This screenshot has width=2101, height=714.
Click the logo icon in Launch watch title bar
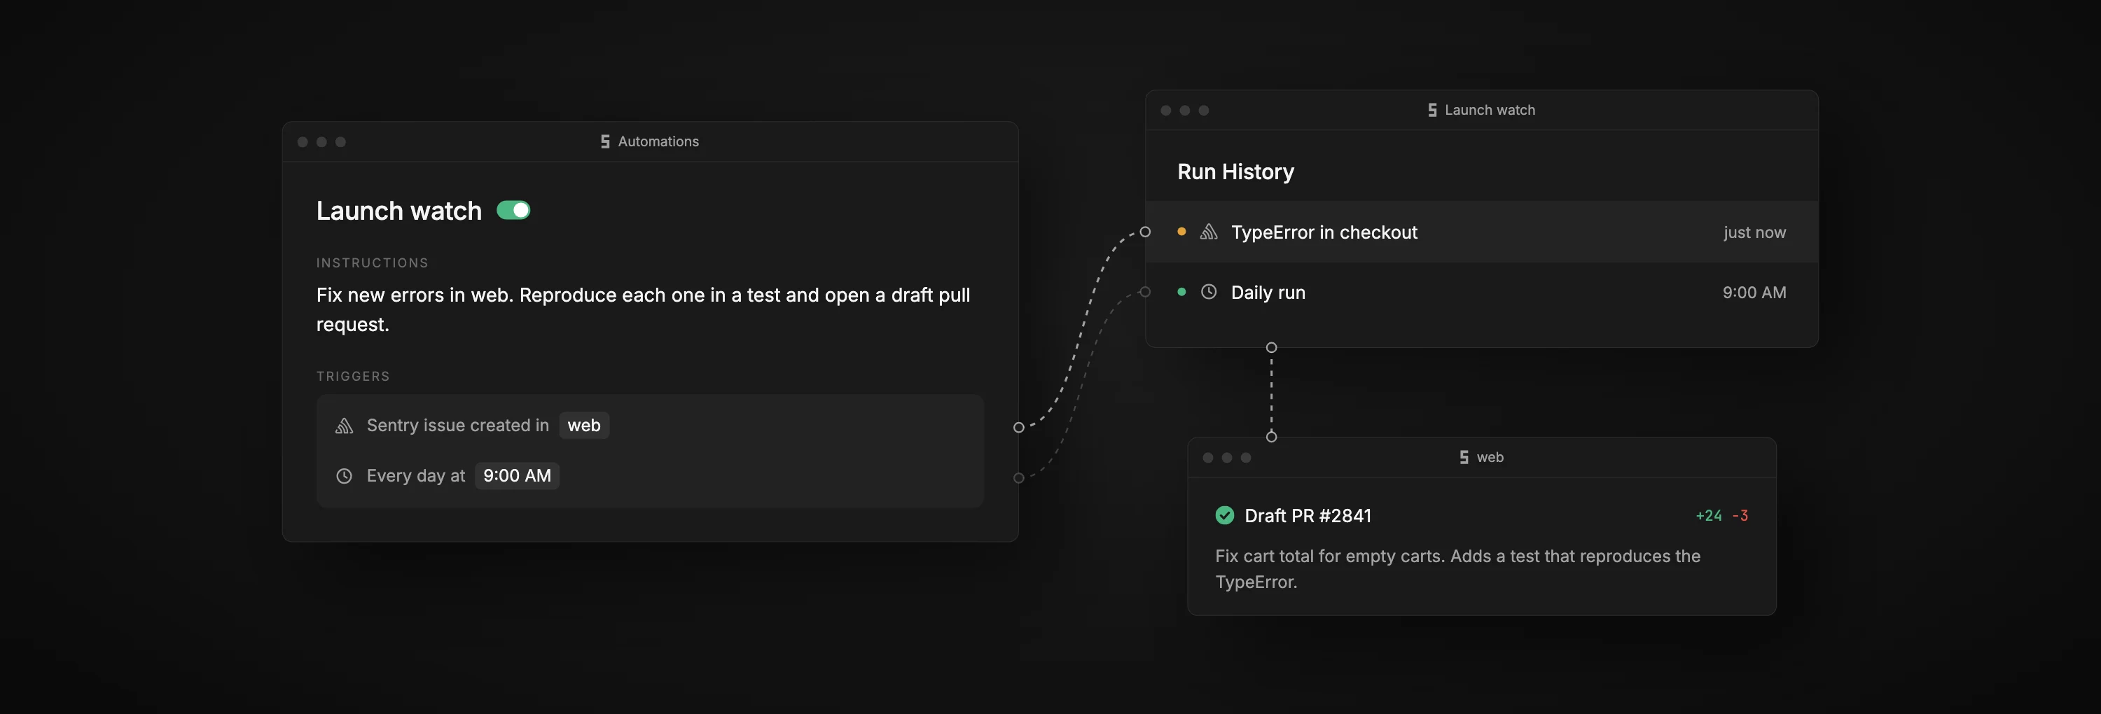pyautogui.click(x=1432, y=110)
